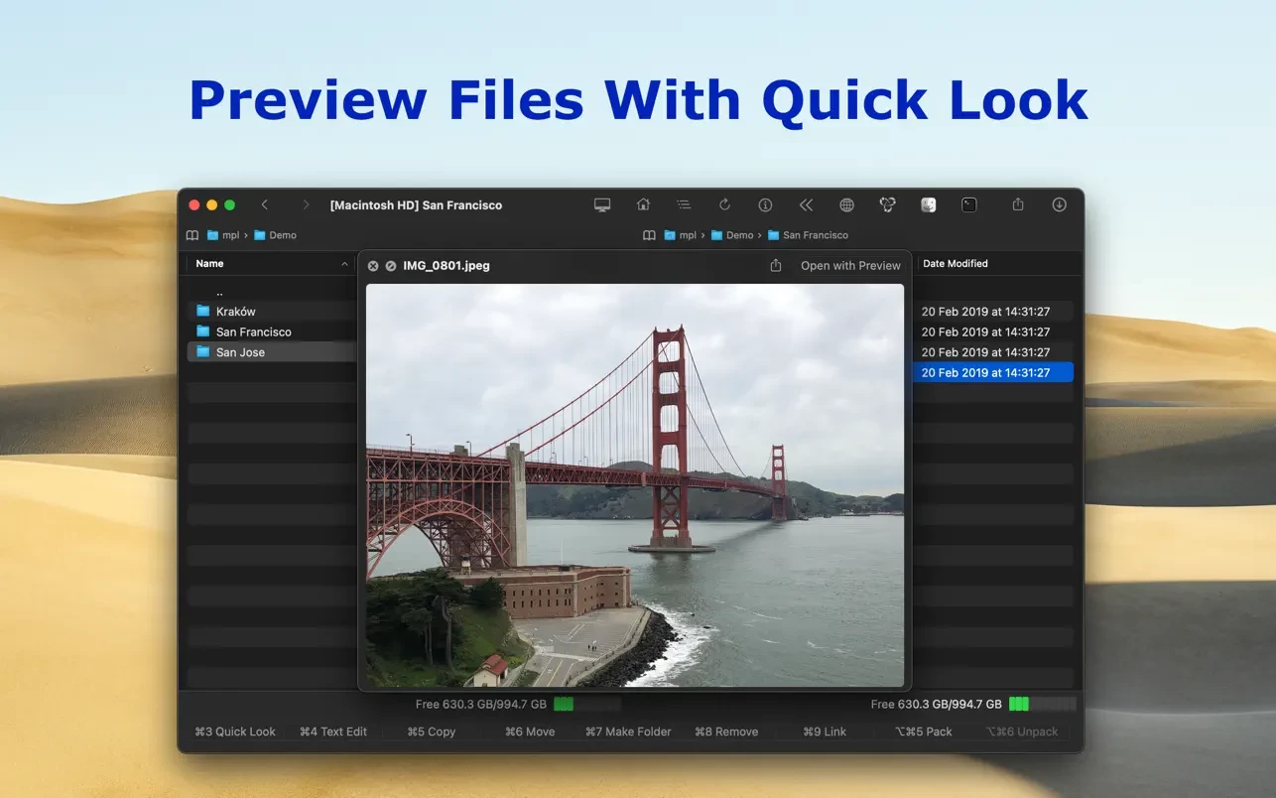Click the download arrow circle icon
The width and height of the screenshot is (1276, 798).
(x=1059, y=204)
